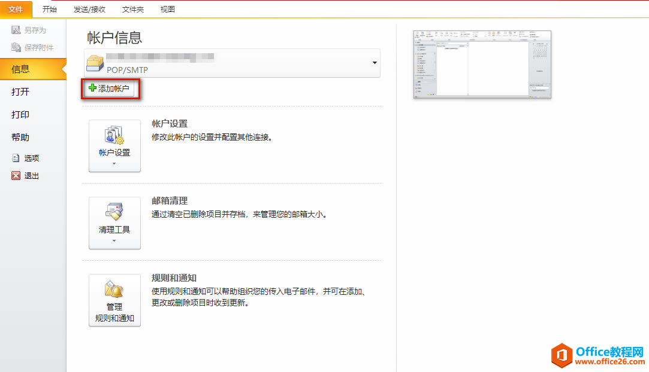The image size is (649, 372).
Task: Expand arrow under 帐户设置 button
Action: point(114,163)
